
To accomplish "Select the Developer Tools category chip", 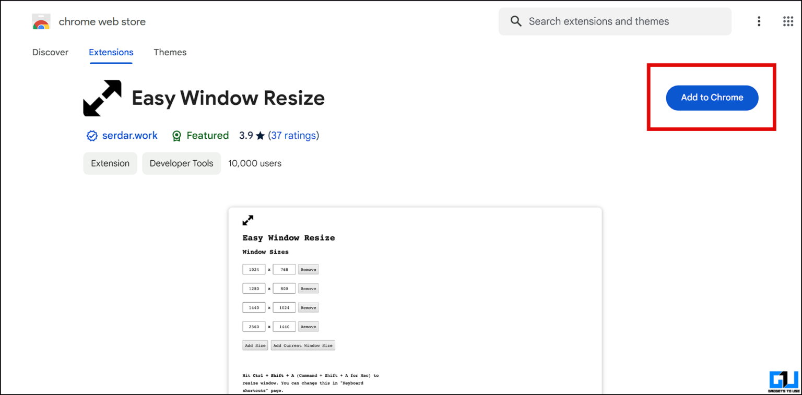I will pyautogui.click(x=181, y=163).
